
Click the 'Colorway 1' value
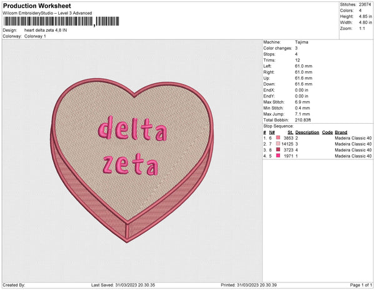(35, 36)
